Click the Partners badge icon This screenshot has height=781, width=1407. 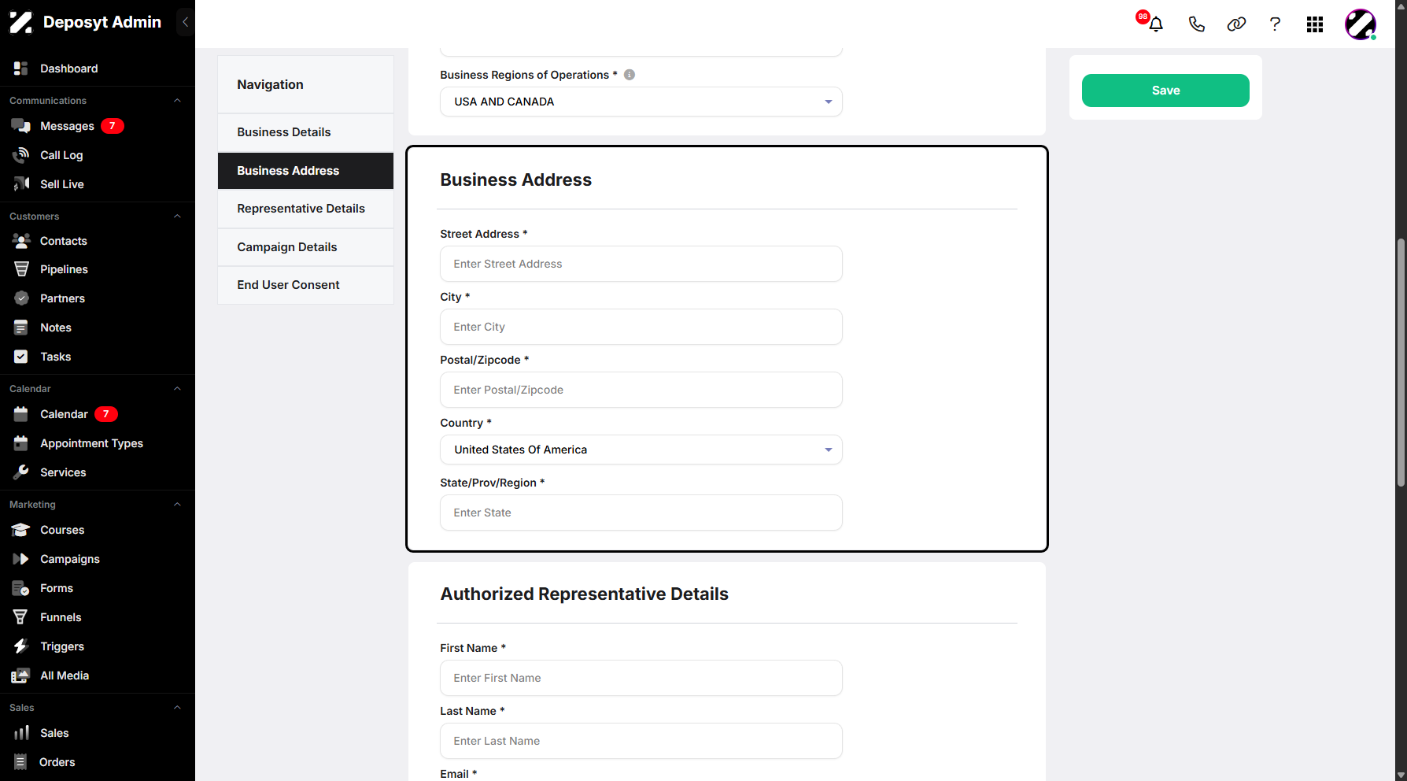[x=21, y=298]
